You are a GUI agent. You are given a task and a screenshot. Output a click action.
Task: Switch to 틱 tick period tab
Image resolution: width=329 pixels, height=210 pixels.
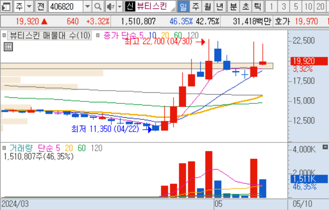click(x=258, y=7)
